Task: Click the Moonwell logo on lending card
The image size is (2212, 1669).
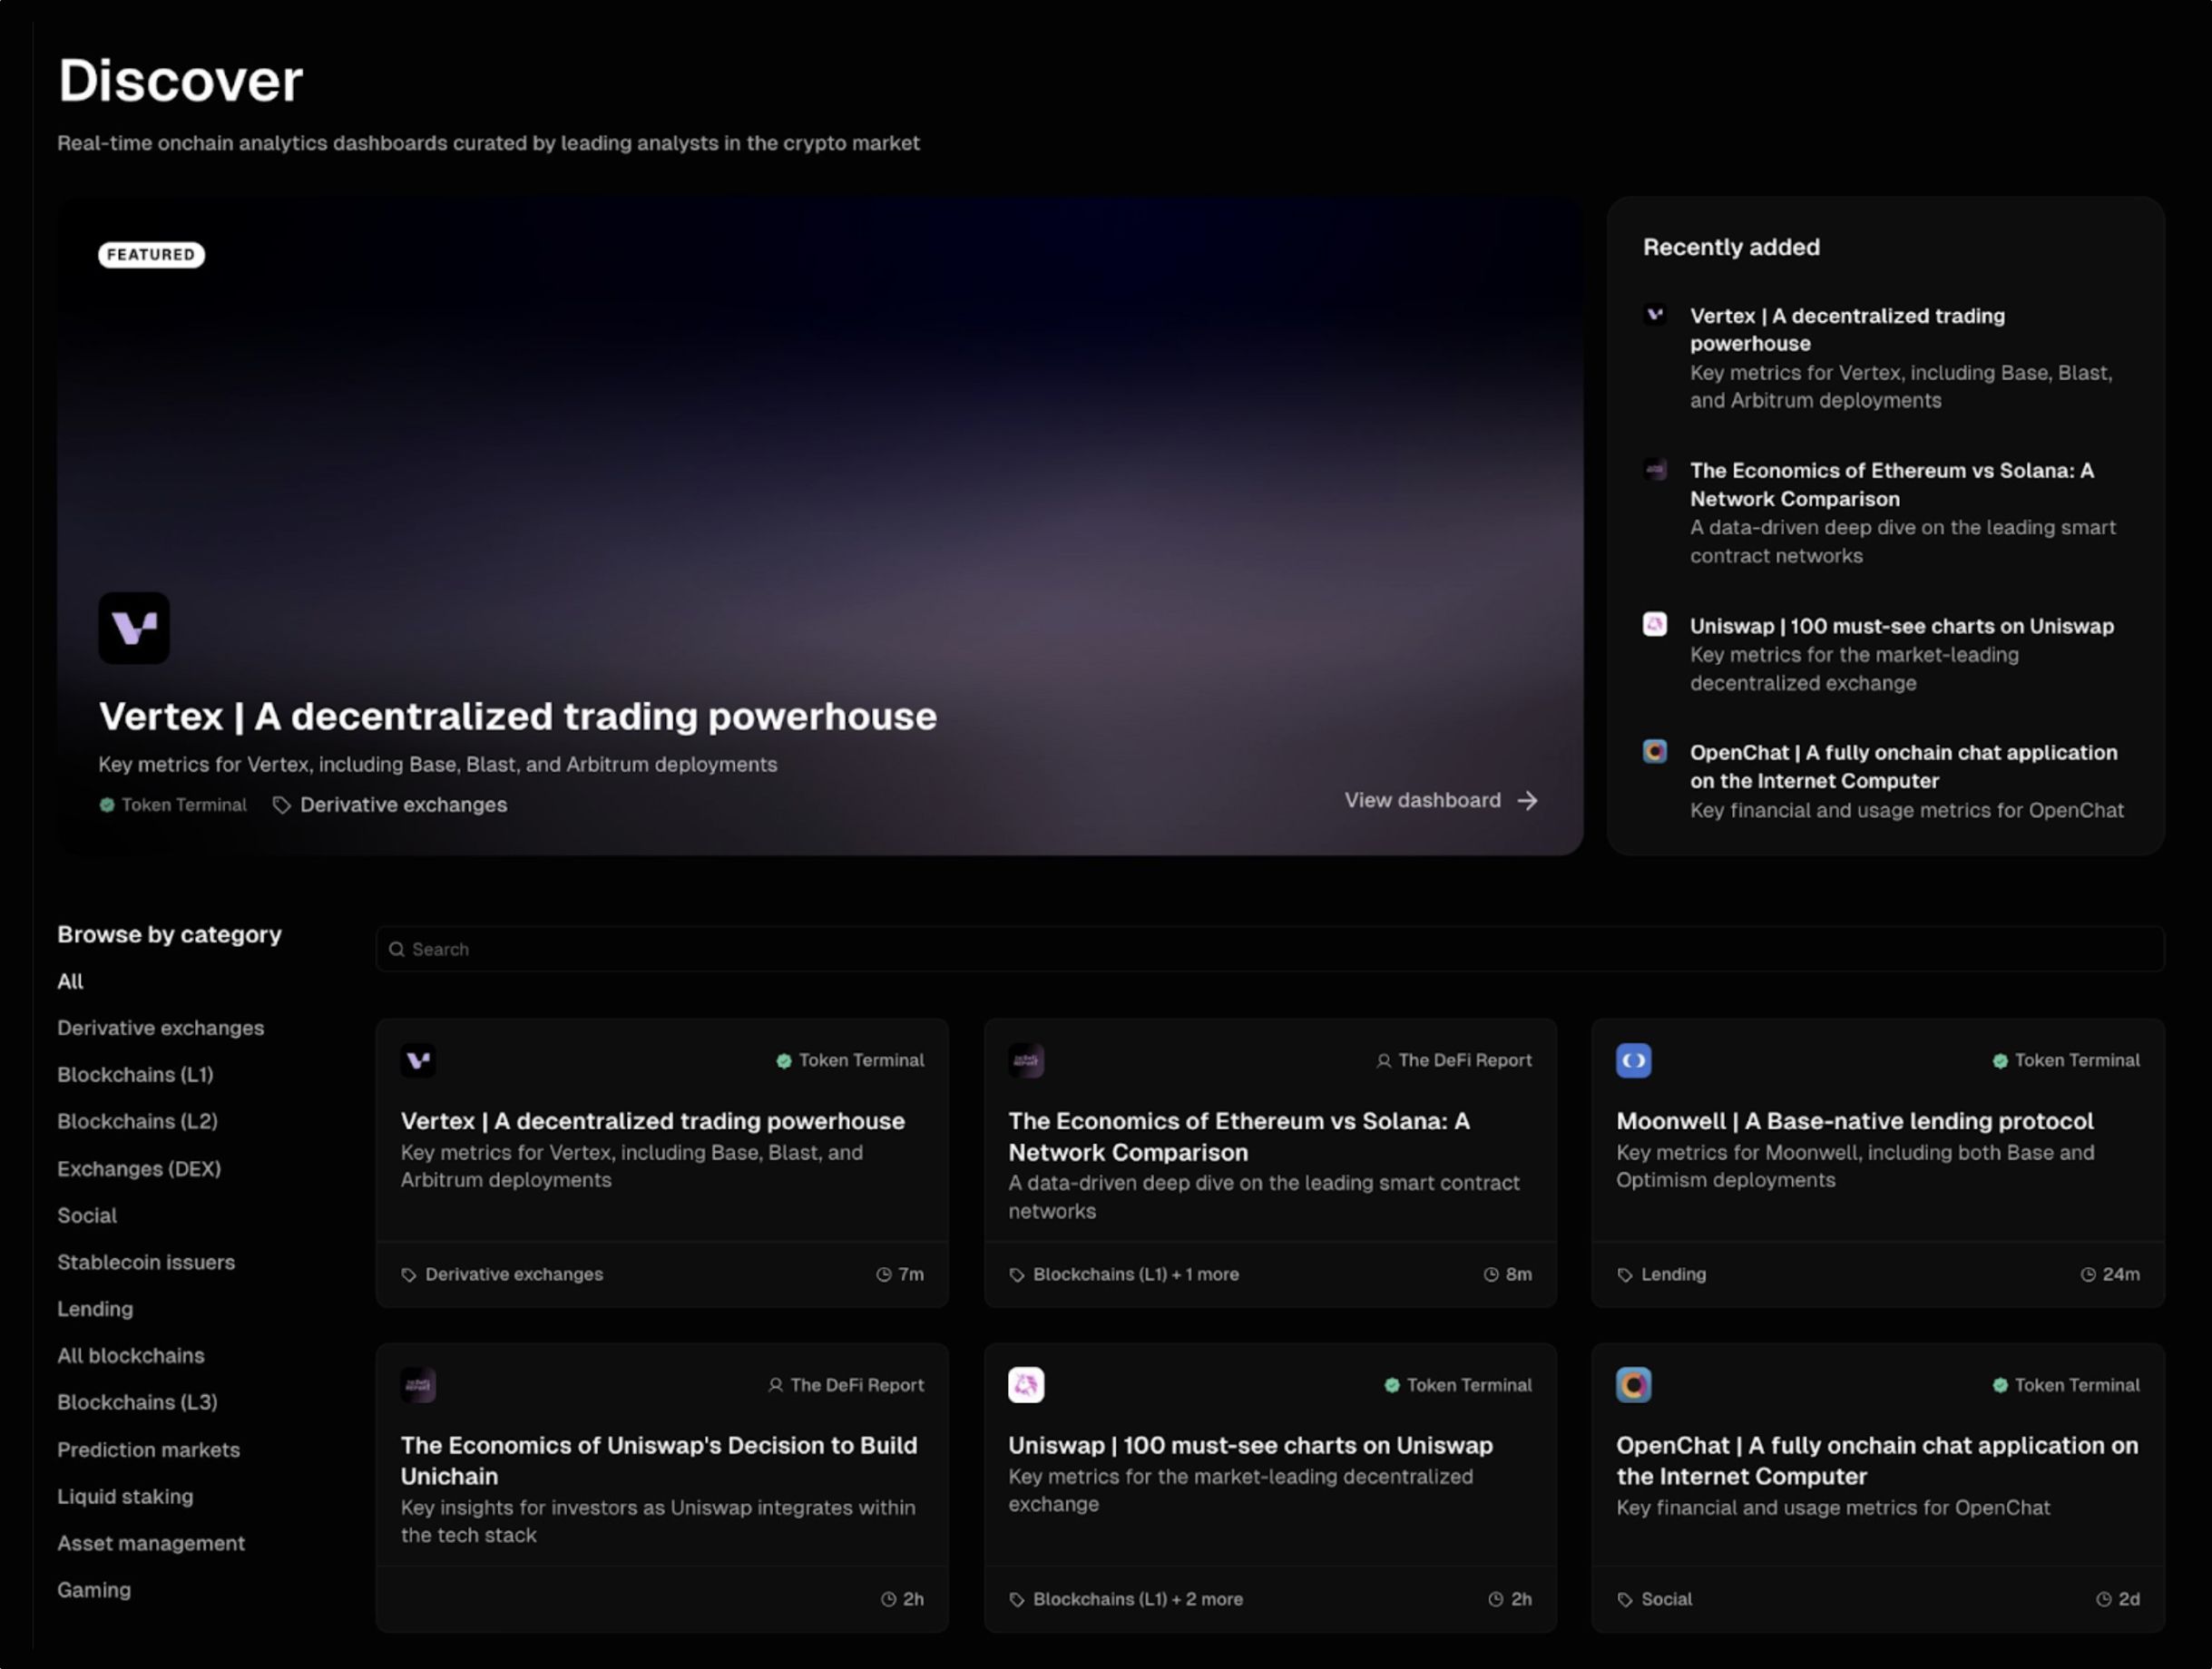Action: (1633, 1060)
